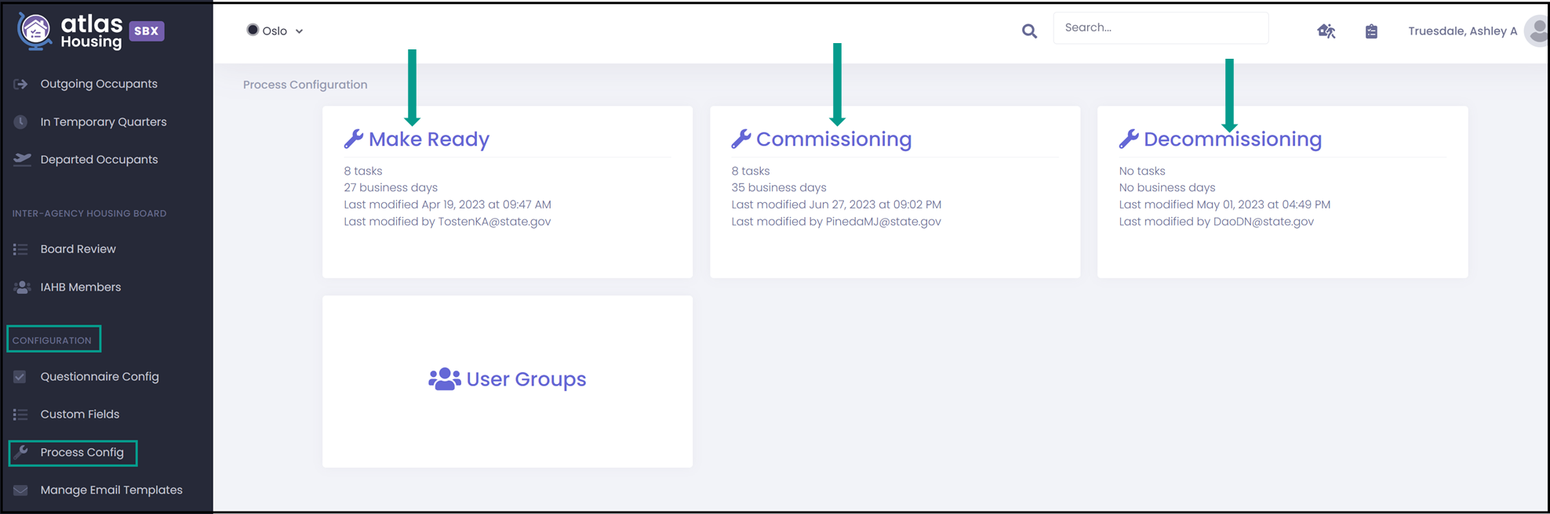
Task: Open the Commissioning process link
Action: pos(834,139)
